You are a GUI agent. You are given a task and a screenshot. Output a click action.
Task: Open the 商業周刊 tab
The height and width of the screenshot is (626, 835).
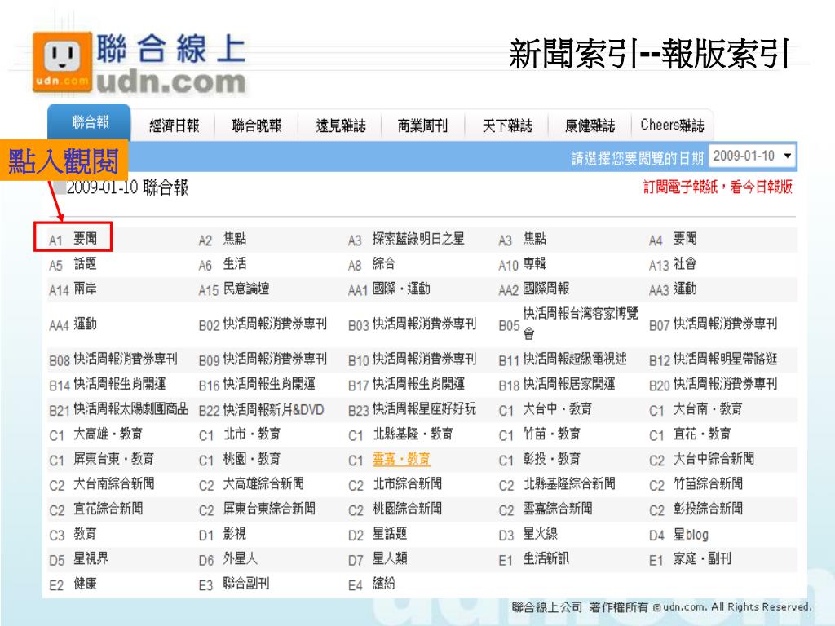[422, 126]
